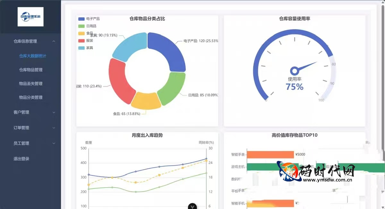Click the 食品: 65 (13.83%) label
The image size is (385, 209).
click(x=126, y=114)
